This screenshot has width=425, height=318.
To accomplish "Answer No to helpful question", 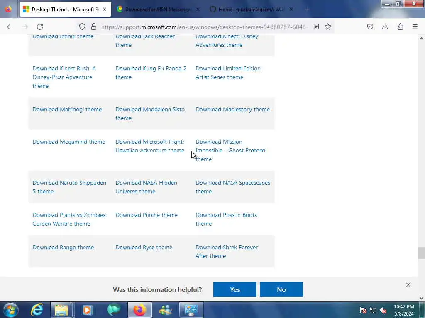I will pyautogui.click(x=281, y=289).
